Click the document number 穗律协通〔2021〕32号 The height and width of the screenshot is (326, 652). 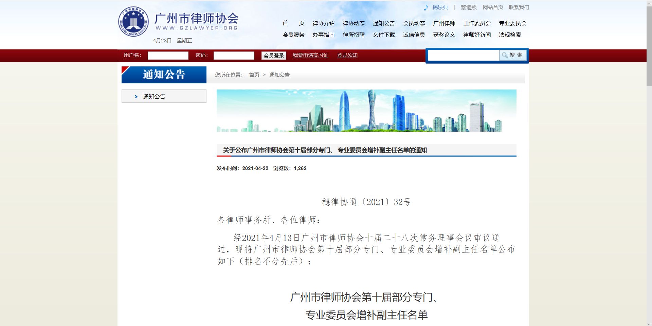click(366, 202)
